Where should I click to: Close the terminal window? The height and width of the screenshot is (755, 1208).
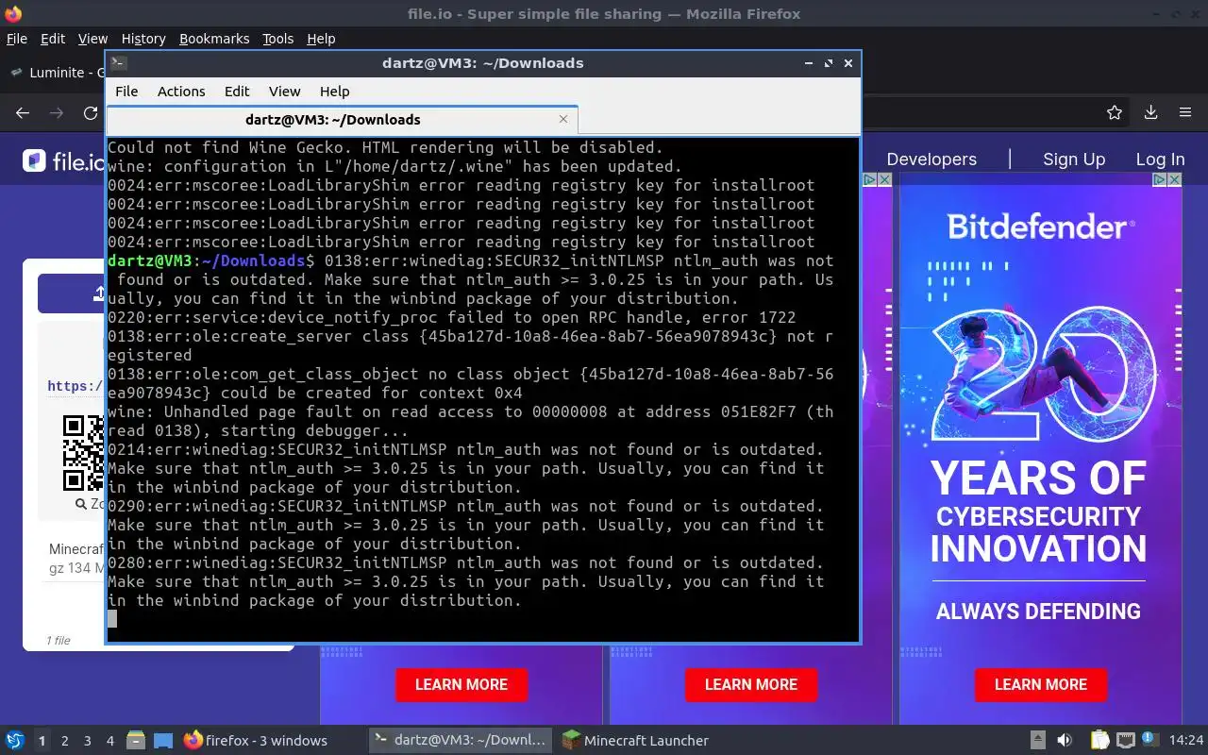tap(848, 63)
